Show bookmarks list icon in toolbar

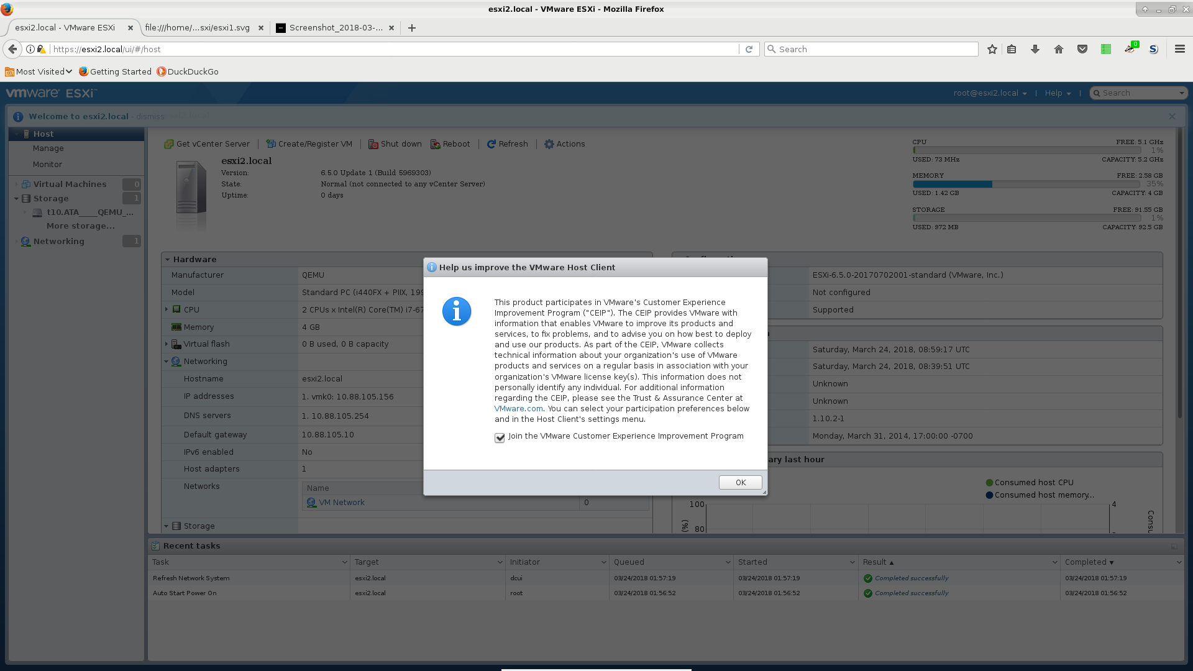(1012, 49)
